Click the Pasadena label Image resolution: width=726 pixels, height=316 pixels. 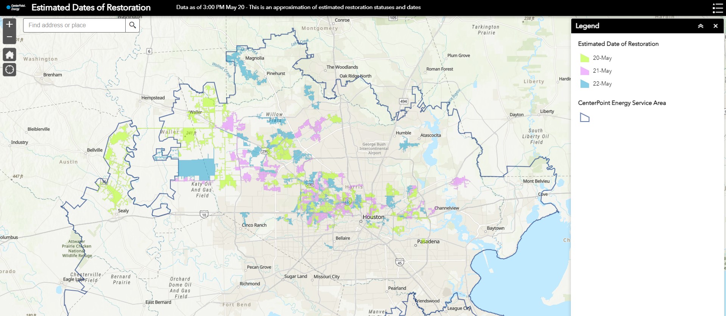coord(428,241)
